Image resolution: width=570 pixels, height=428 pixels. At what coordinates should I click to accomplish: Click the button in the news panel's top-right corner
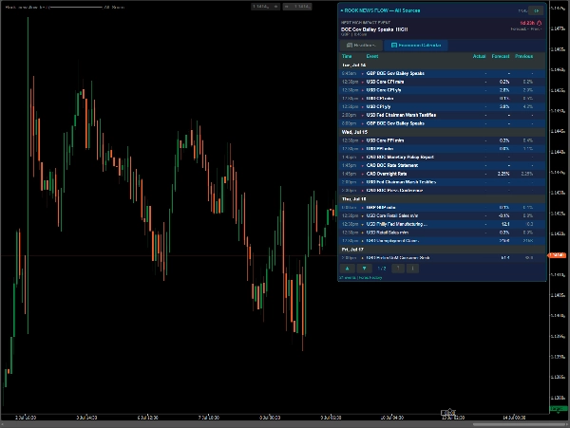[x=536, y=10]
